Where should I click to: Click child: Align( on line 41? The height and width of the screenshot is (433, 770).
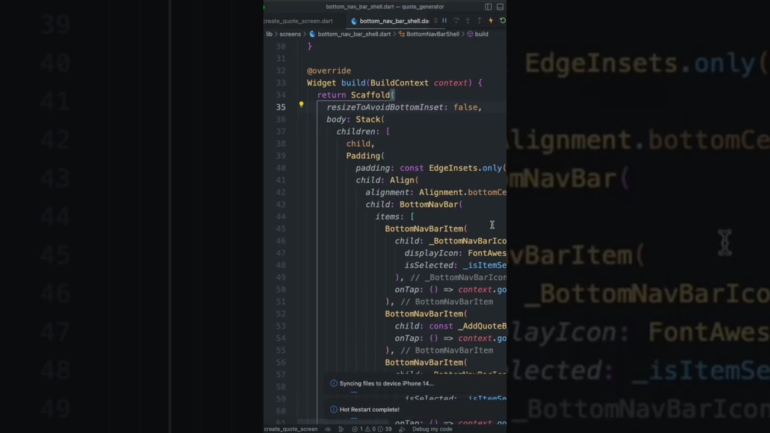[387, 180]
